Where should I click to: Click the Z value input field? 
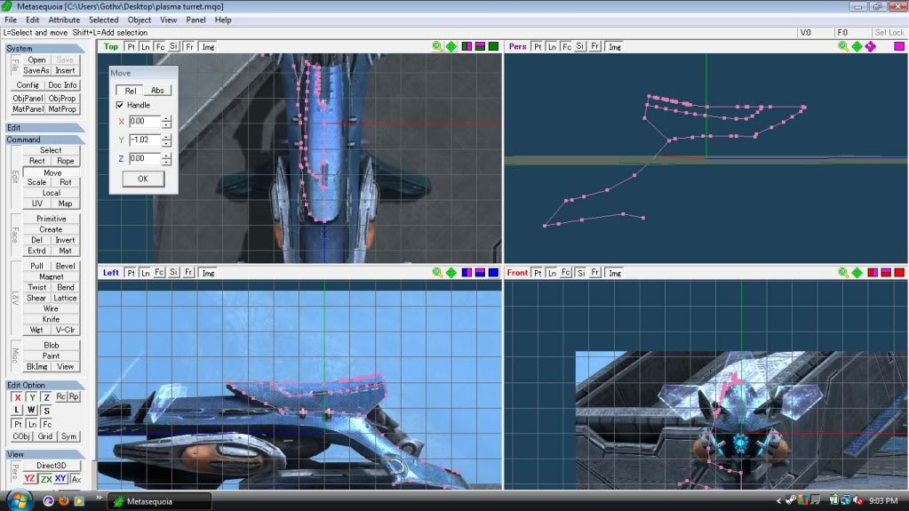coord(145,158)
